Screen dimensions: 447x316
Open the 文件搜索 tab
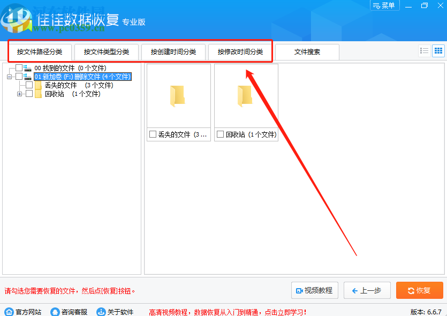click(307, 52)
